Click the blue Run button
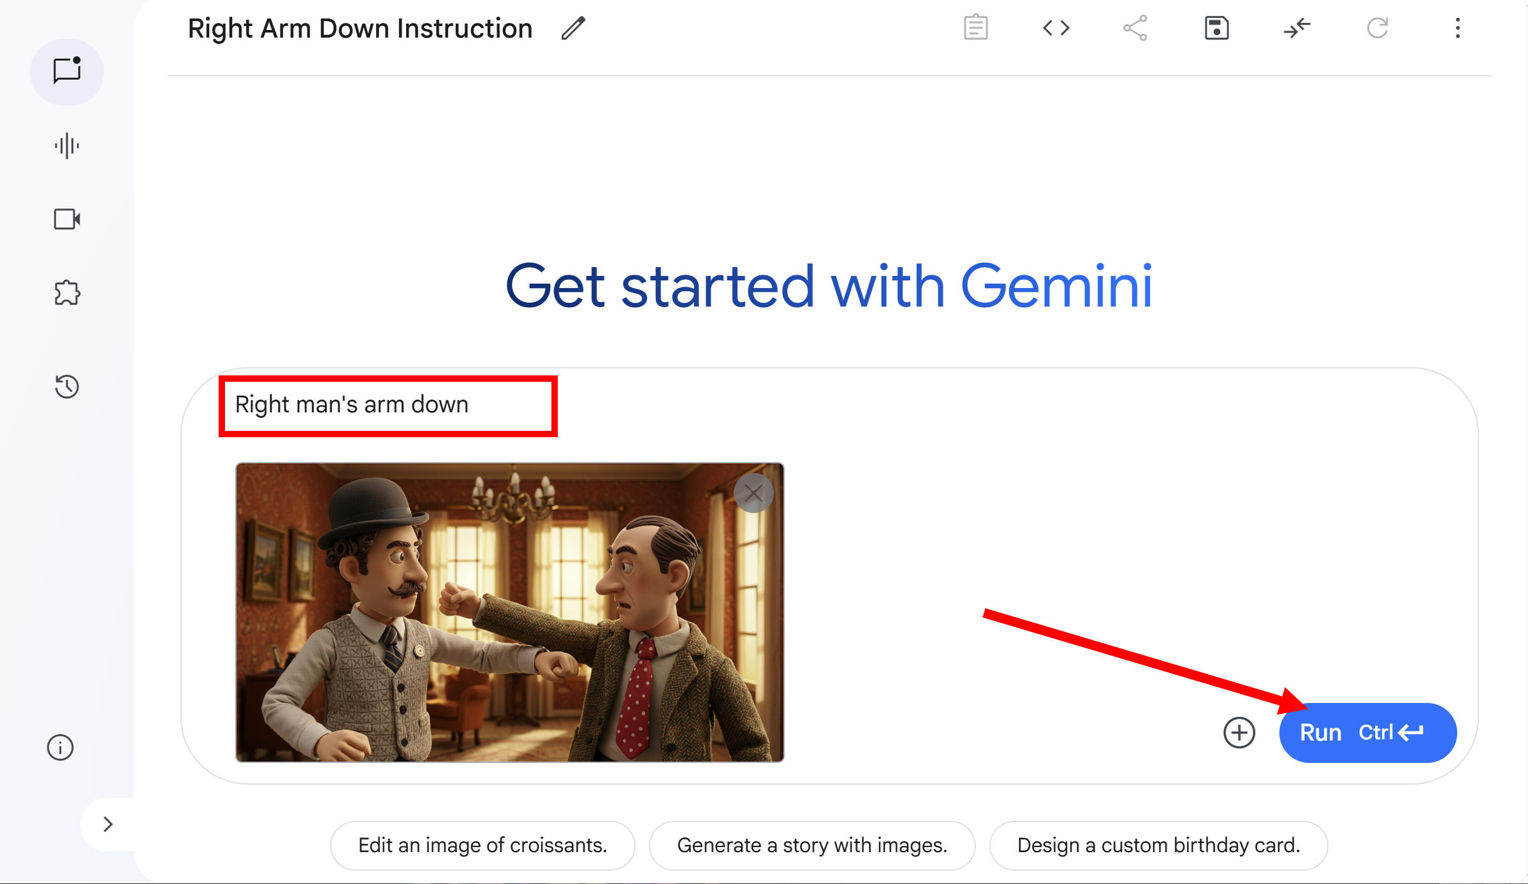Image resolution: width=1528 pixels, height=884 pixels. pos(1367,732)
